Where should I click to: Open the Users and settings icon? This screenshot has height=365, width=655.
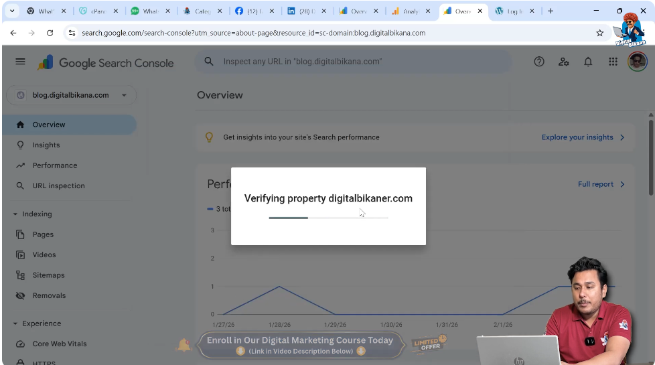coord(563,62)
